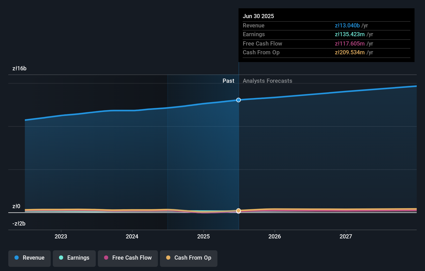Switch to the Past section of the chart
Image resolution: width=425 pixels, height=271 pixels.
[228, 81]
